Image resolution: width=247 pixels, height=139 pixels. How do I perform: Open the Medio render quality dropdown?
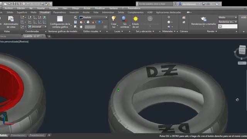tap(228, 17)
